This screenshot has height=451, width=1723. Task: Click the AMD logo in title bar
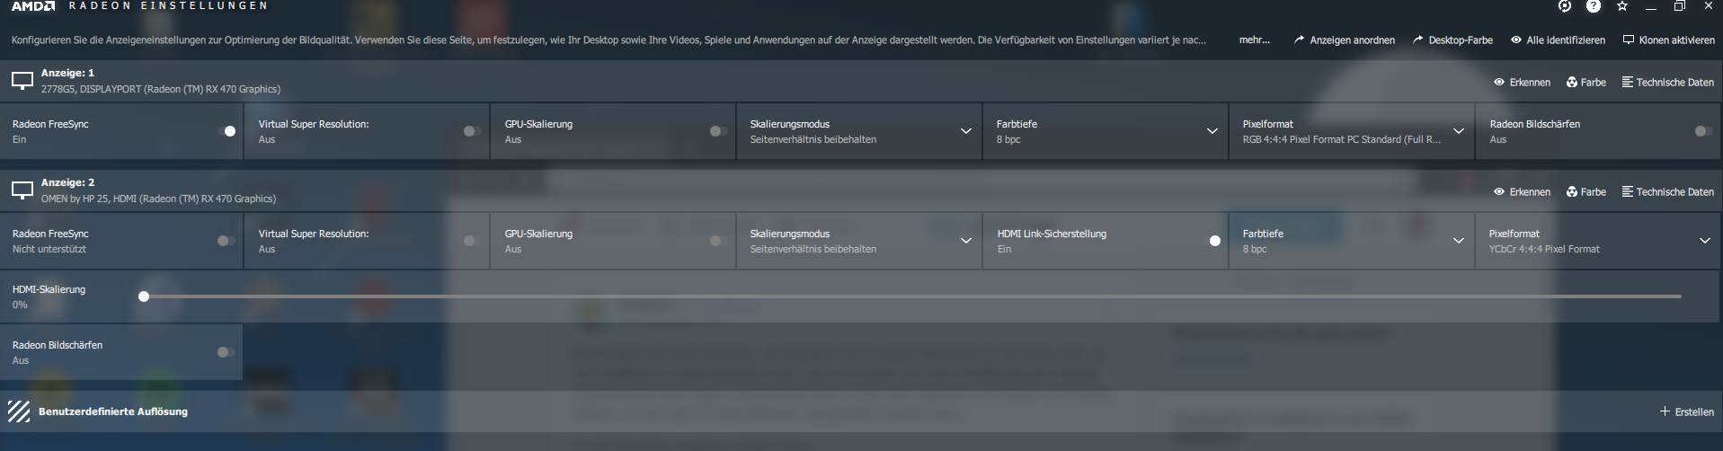(x=33, y=5)
